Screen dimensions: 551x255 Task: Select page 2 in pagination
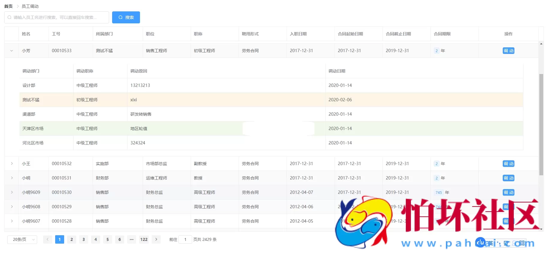72,239
